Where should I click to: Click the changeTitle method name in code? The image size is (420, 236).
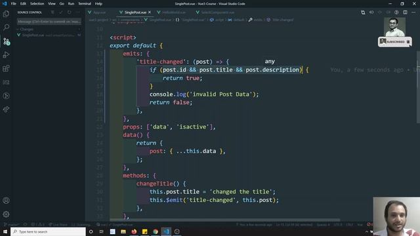(155, 184)
